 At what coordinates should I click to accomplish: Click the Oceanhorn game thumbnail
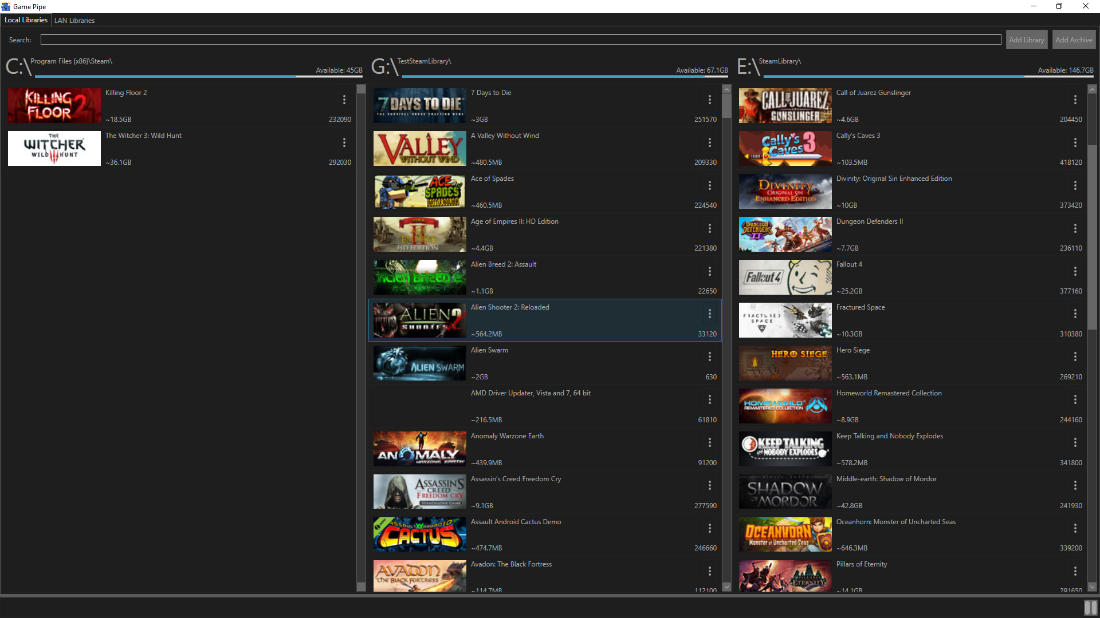click(785, 534)
